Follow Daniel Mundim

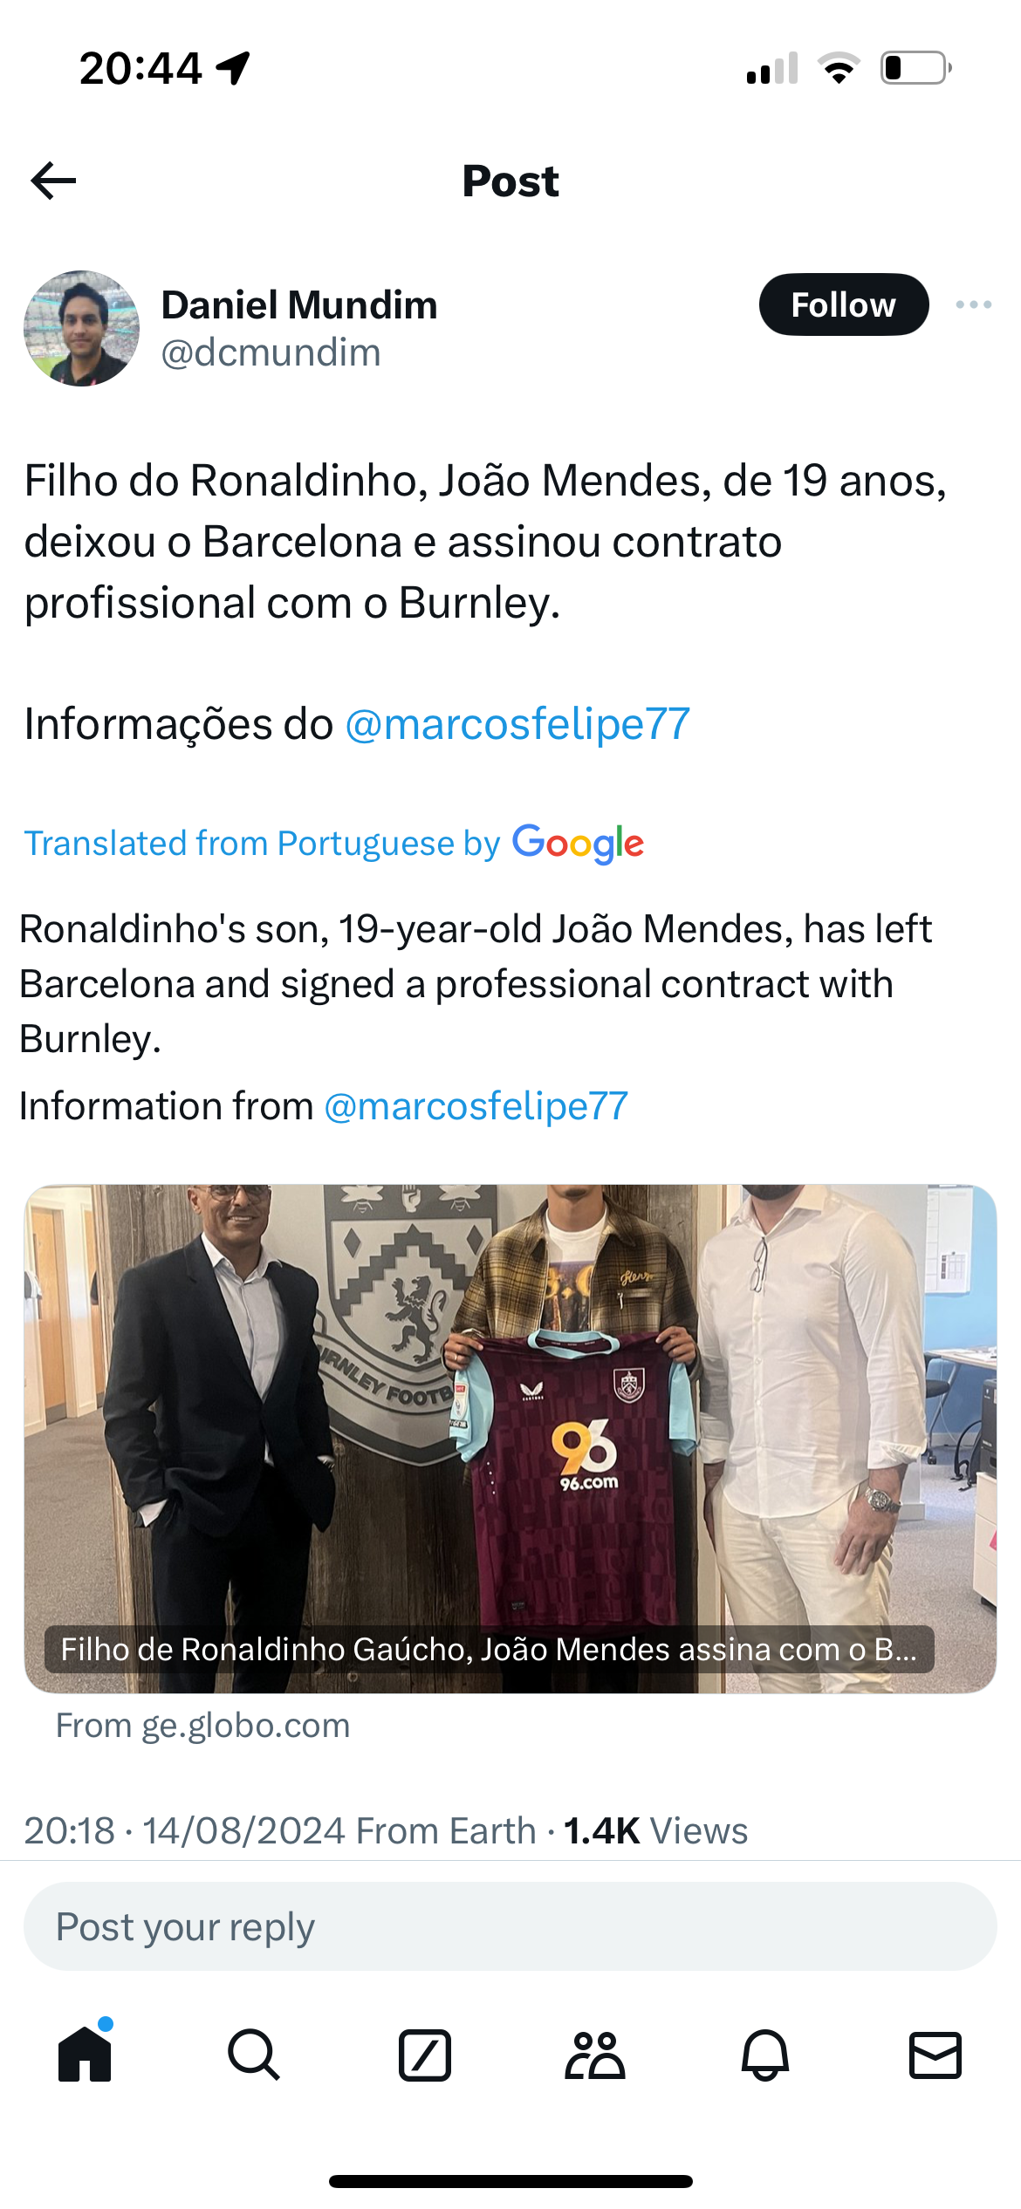coord(843,304)
